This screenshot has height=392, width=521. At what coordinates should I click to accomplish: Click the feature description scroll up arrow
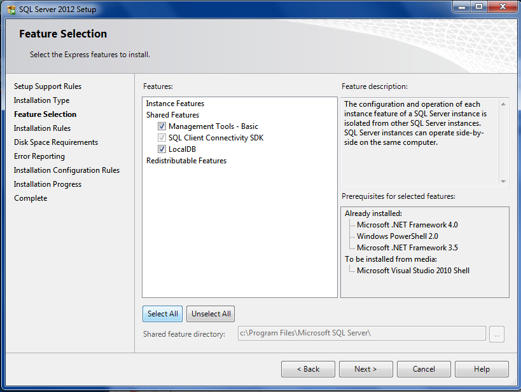(503, 104)
